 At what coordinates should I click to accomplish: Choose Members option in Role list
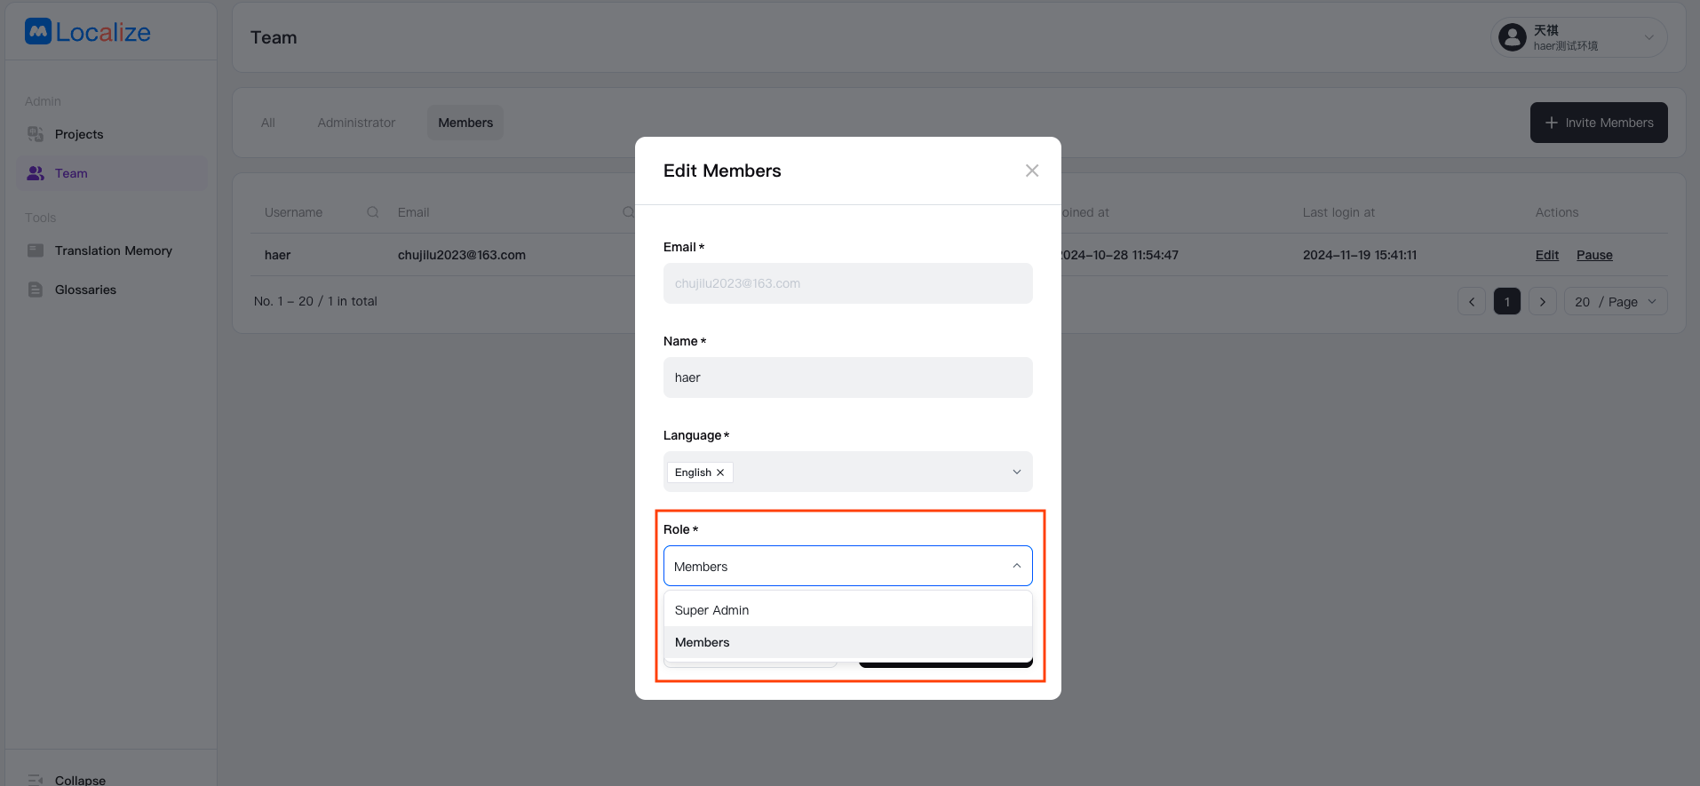point(703,642)
